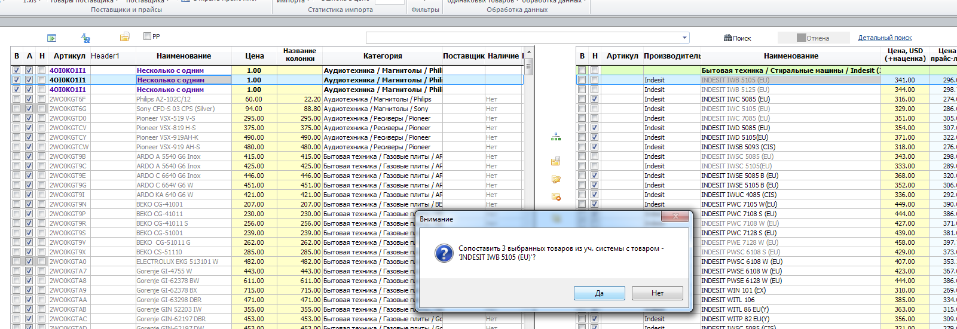Select the INDESIT IWB 5105 (EU) row
This screenshot has width=957, height=329.
pos(790,80)
